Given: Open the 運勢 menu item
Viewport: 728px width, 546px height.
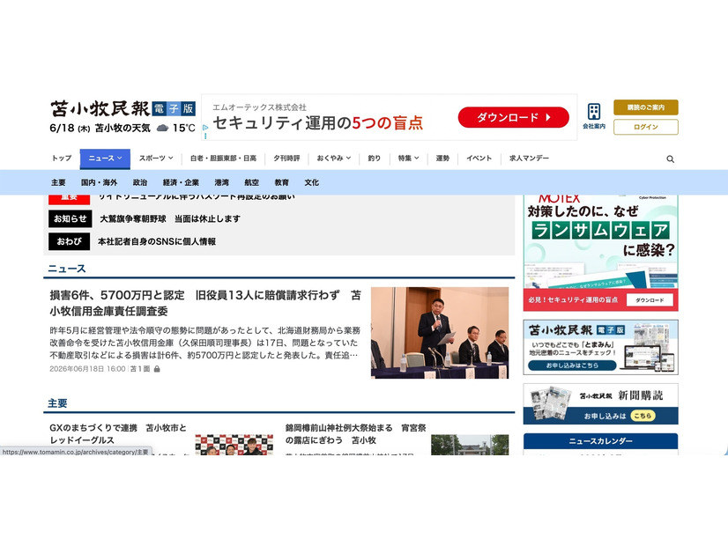Looking at the screenshot, I should coord(442,159).
